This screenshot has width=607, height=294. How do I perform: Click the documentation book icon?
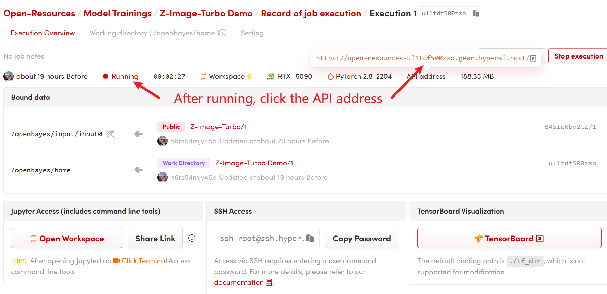269,282
